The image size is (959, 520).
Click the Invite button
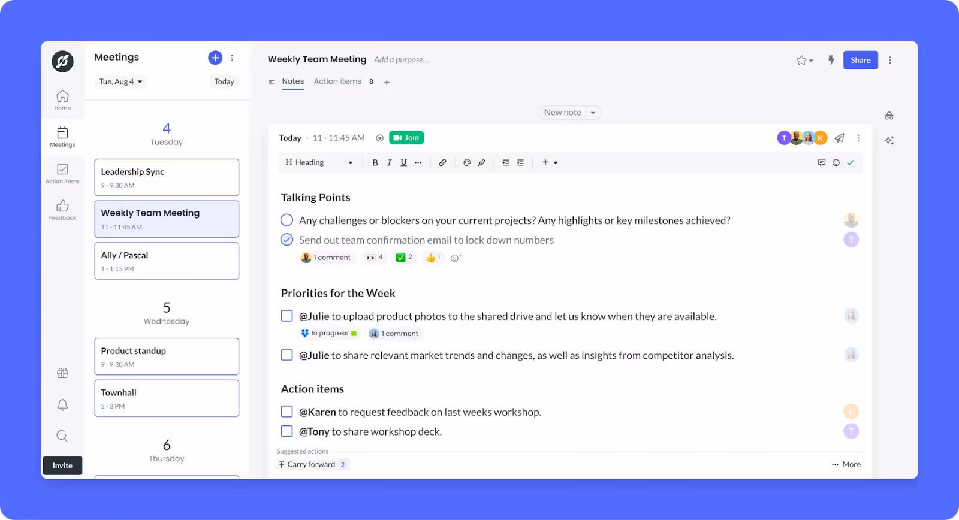click(x=62, y=465)
